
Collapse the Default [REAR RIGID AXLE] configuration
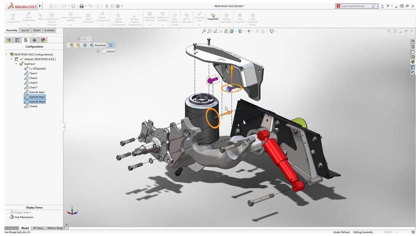[12, 59]
